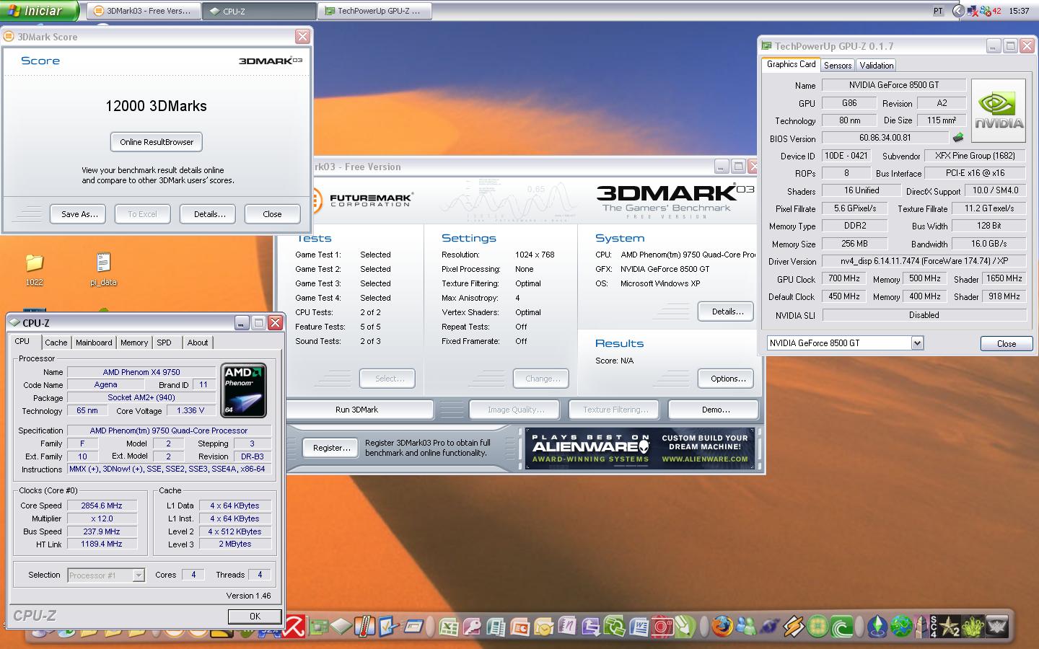Click the CPU-Z taskbar item

click(x=259, y=11)
